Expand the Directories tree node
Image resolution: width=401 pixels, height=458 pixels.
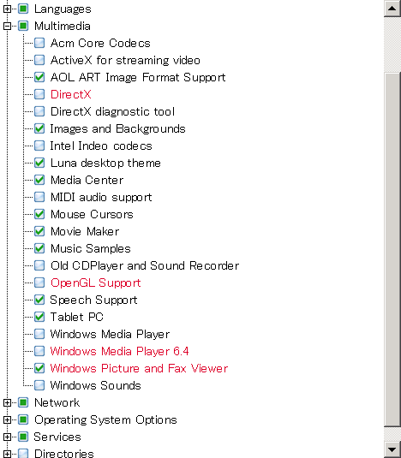(7, 454)
